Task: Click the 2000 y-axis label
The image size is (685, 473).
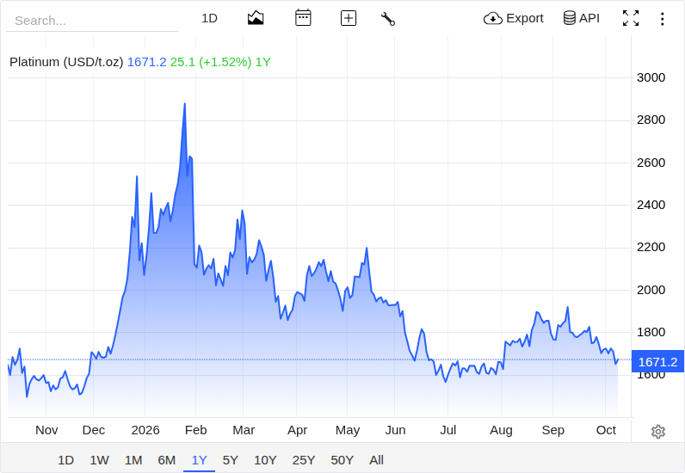Action: pos(651,290)
